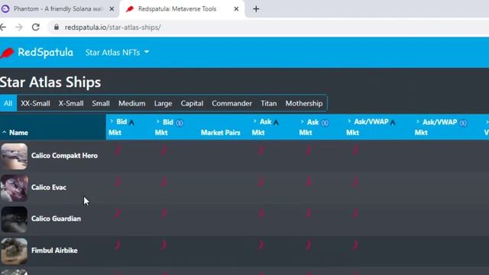Open a new browser tab
Viewport: 489px width, 275px height.
coord(256,9)
